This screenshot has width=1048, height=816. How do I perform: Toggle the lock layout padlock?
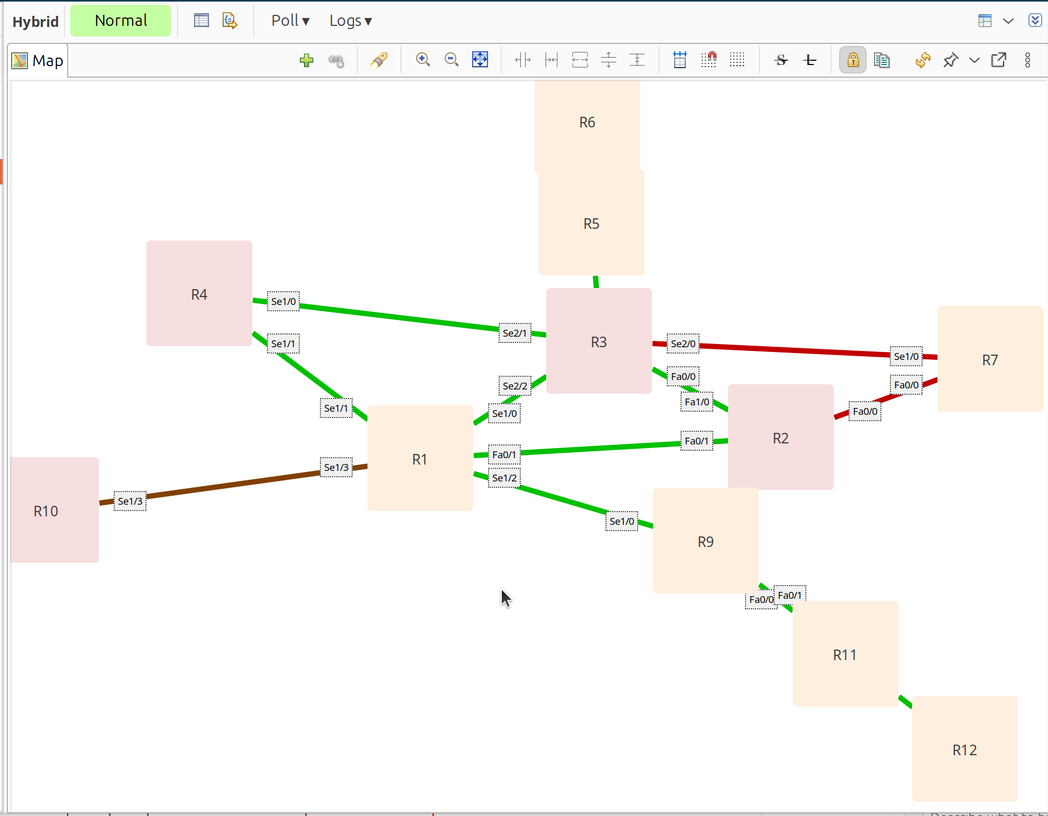click(x=852, y=60)
